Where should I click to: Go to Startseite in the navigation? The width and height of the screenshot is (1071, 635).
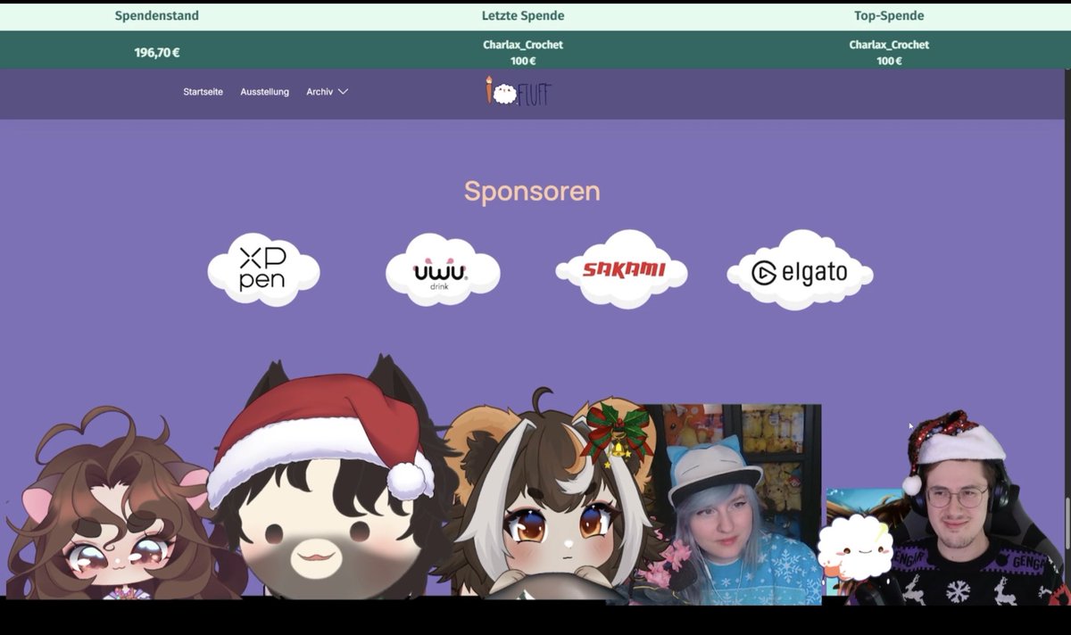coord(203,92)
